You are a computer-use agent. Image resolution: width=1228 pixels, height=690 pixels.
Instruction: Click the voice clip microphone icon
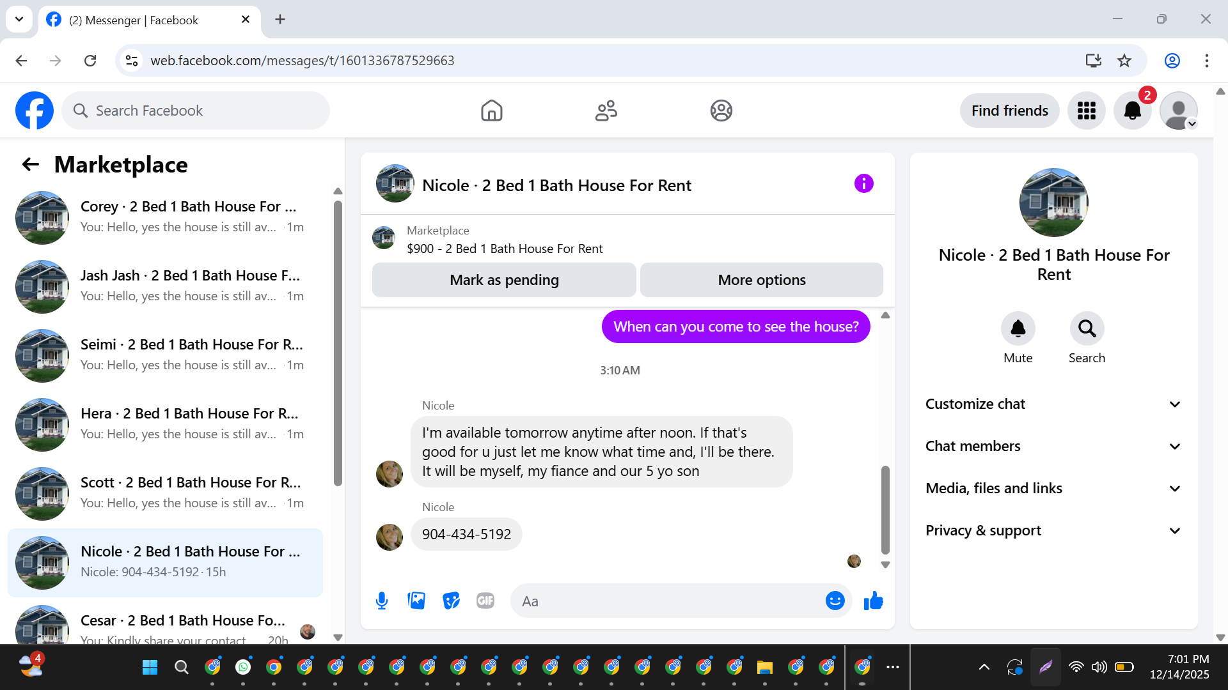pyautogui.click(x=382, y=601)
